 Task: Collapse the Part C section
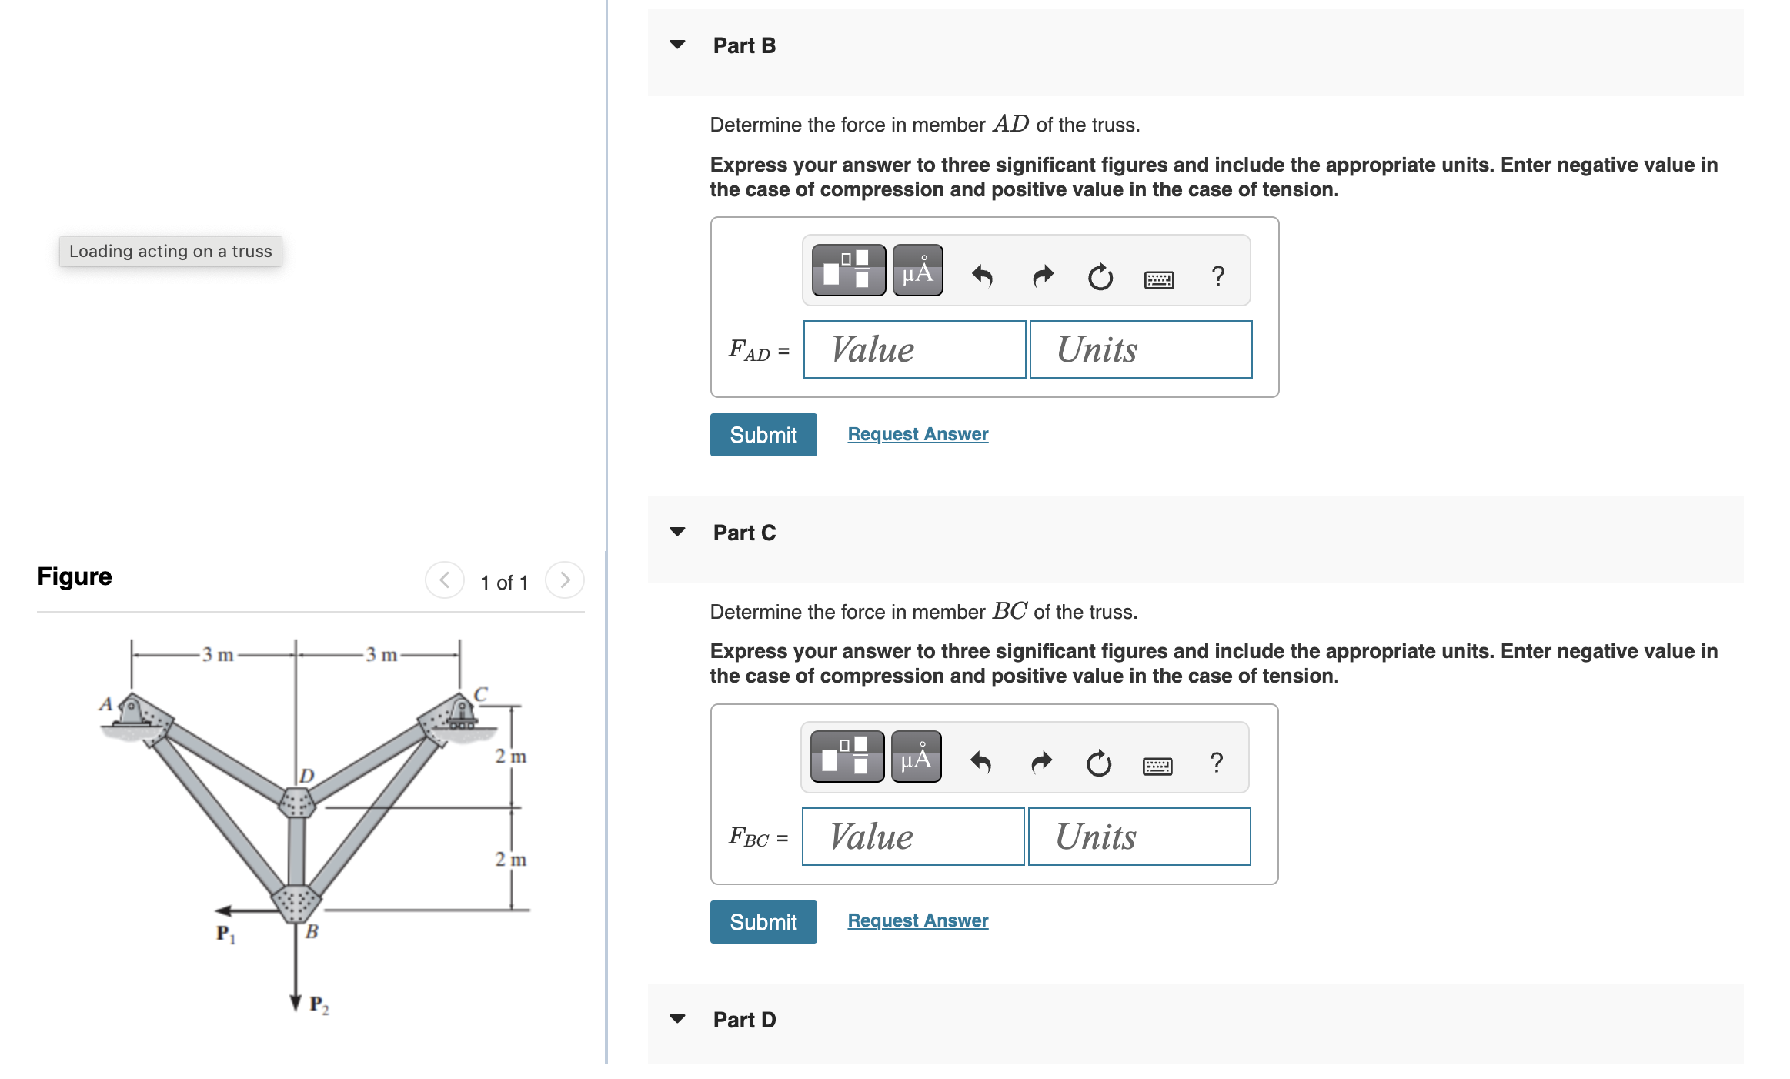pos(676,531)
